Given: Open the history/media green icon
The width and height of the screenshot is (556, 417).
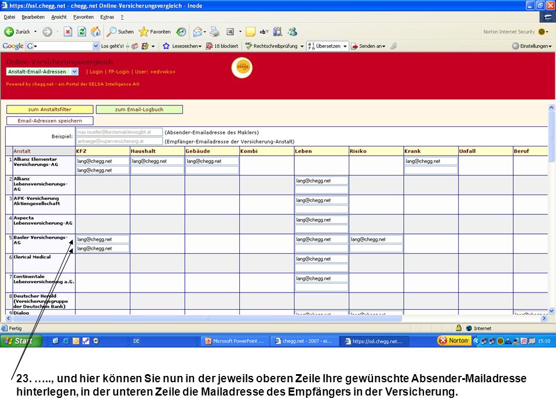Looking at the screenshot, I should (181, 32).
